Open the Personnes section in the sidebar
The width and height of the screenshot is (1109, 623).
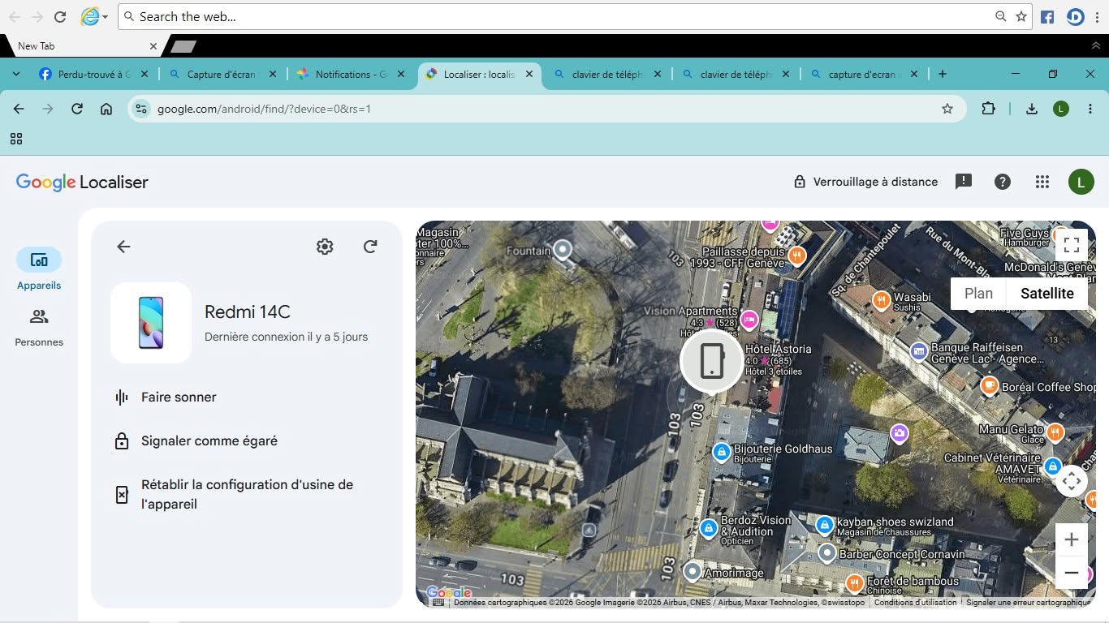tap(39, 328)
